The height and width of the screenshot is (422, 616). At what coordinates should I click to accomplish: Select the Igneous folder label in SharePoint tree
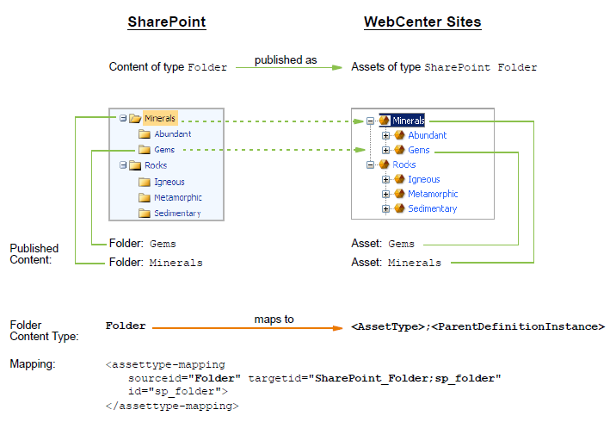pos(169,182)
